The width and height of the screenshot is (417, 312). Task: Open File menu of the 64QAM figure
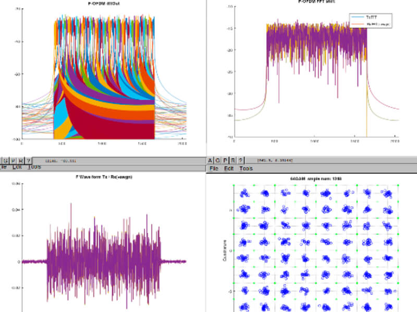(x=214, y=169)
